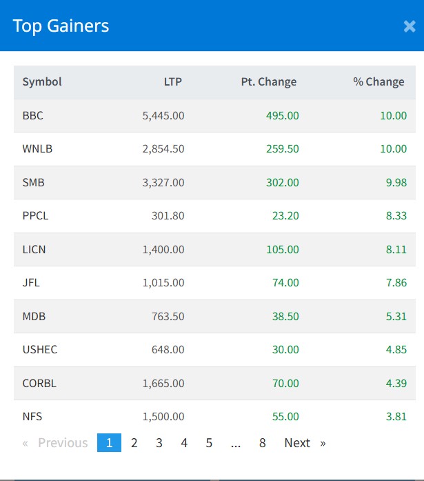Click the PPCL stock symbol
Image resolution: width=424 pixels, height=481 pixels.
coord(35,215)
